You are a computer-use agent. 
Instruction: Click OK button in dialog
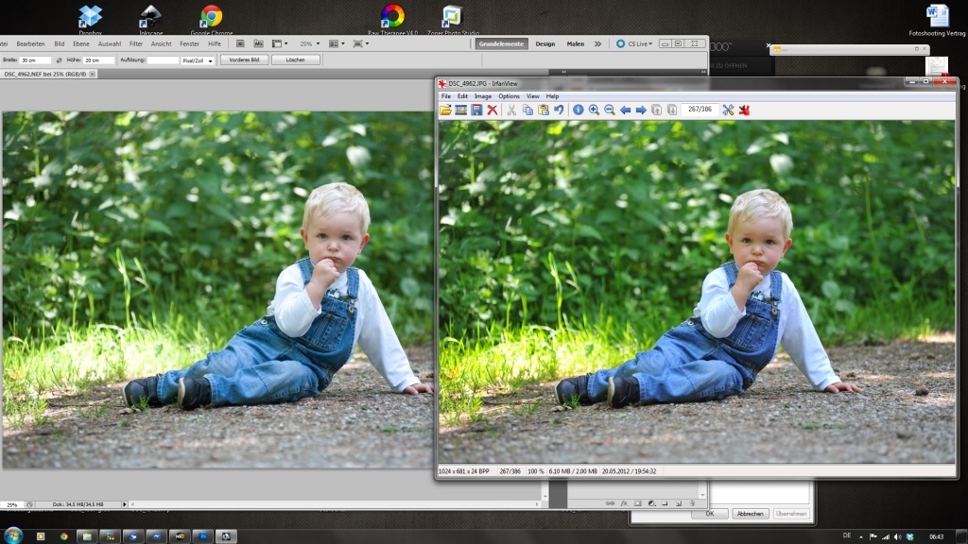(x=709, y=513)
